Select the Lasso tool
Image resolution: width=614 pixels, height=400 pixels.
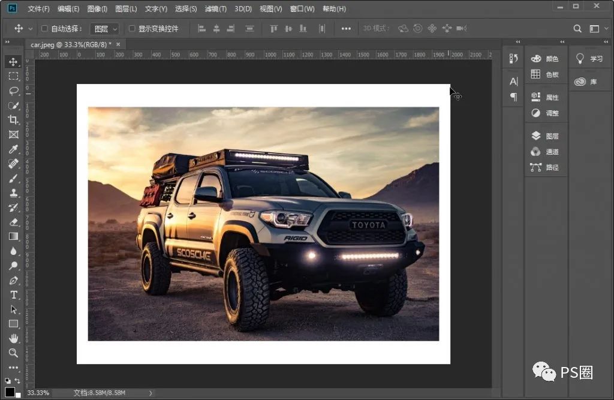coord(13,91)
